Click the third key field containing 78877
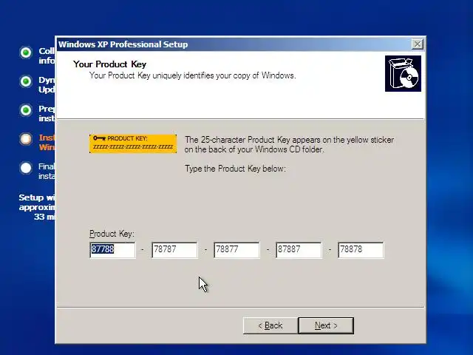 click(236, 250)
